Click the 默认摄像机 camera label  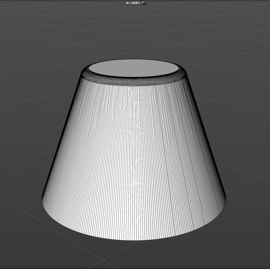(x=133, y=3)
